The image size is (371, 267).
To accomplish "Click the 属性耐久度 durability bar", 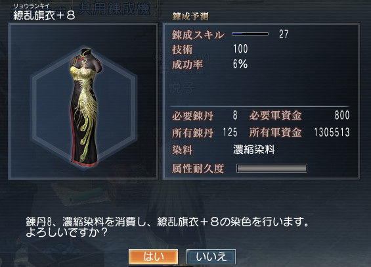I will click(272, 168).
